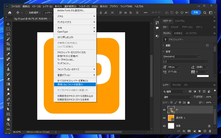The width and height of the screenshot is (221, 138).
Task: Select the Horizontal Type tool
Action: pyautogui.click(x=8, y=104)
